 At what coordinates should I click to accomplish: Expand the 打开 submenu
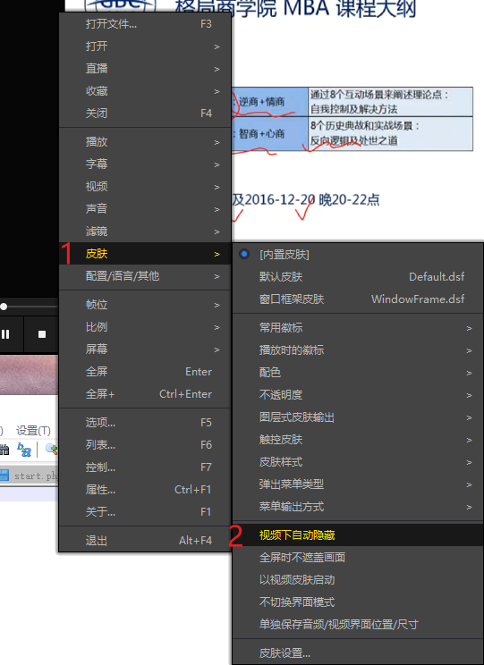[145, 46]
